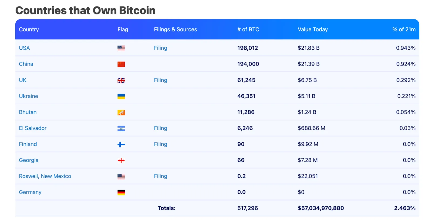The height and width of the screenshot is (223, 432).
Task: Click the Finland flag icon
Action: (x=121, y=144)
